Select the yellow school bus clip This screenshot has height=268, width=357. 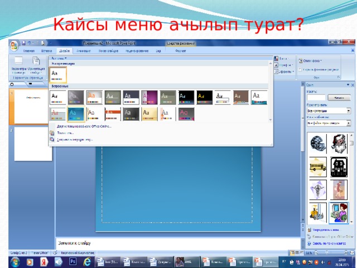[318, 167]
